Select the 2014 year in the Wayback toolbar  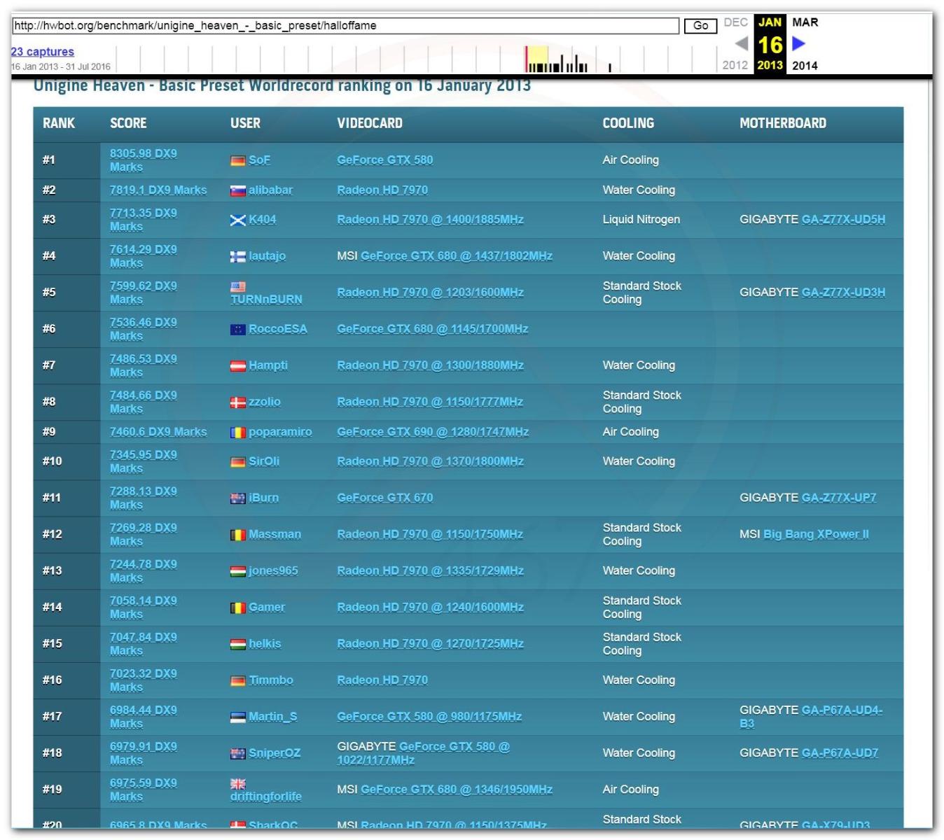[x=805, y=66]
